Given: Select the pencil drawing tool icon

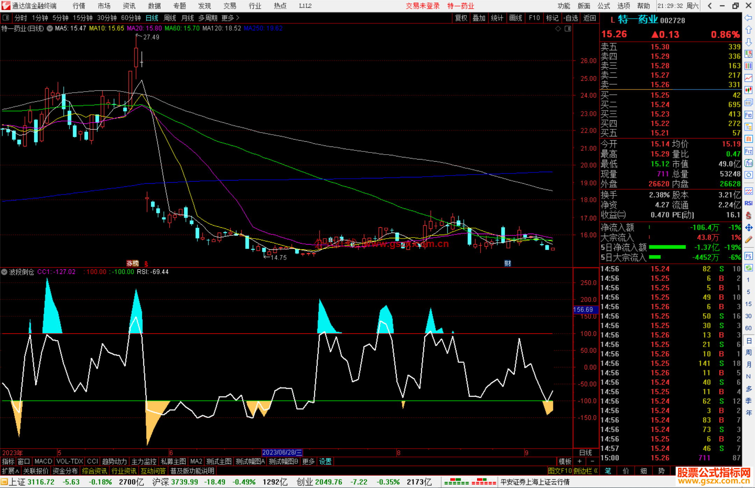Looking at the screenshot, I should pos(748,240).
